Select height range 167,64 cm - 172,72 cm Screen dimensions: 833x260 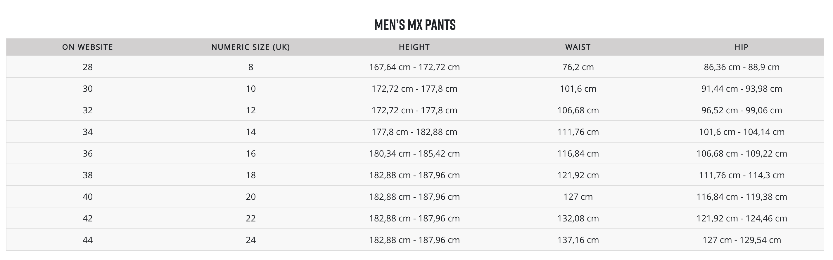tap(414, 67)
